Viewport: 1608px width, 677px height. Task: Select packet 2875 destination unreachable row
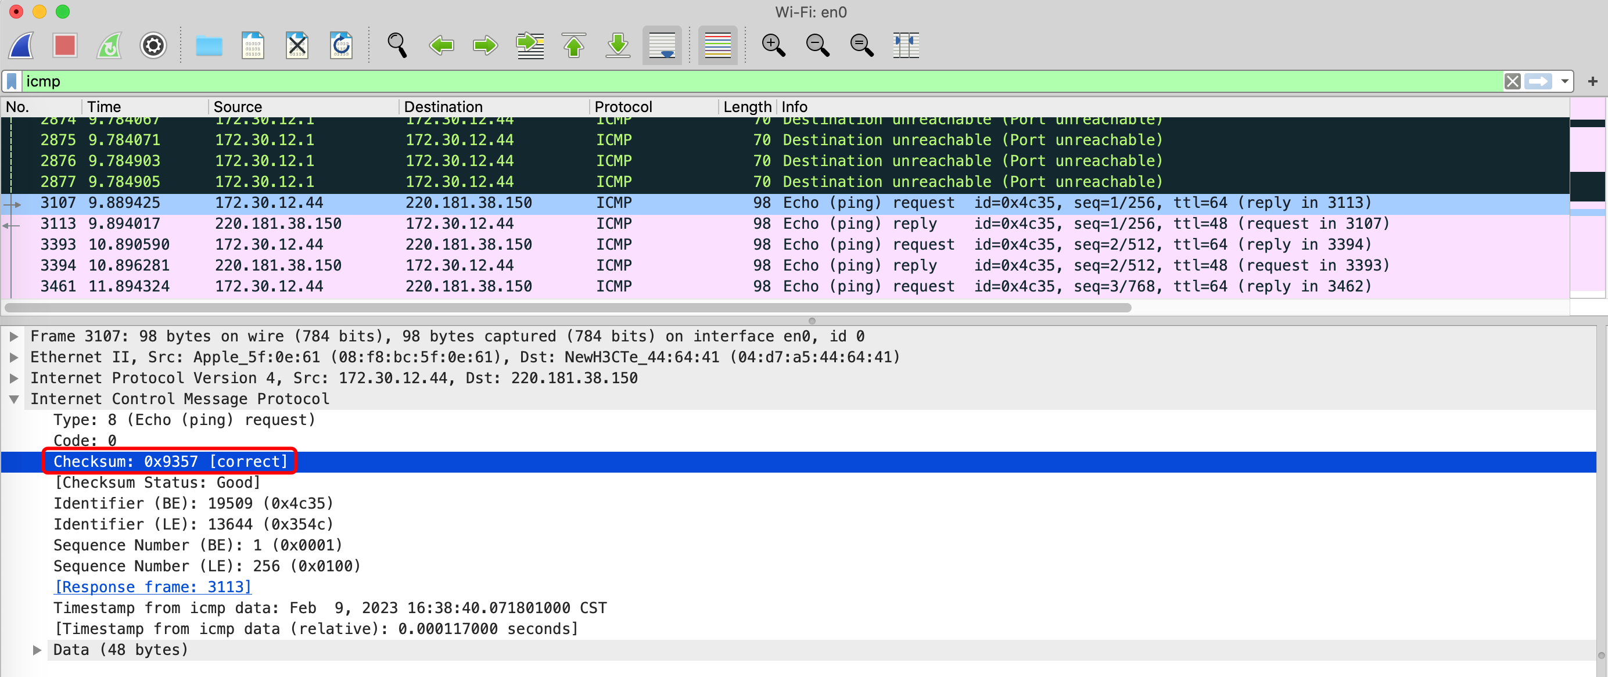click(x=785, y=140)
